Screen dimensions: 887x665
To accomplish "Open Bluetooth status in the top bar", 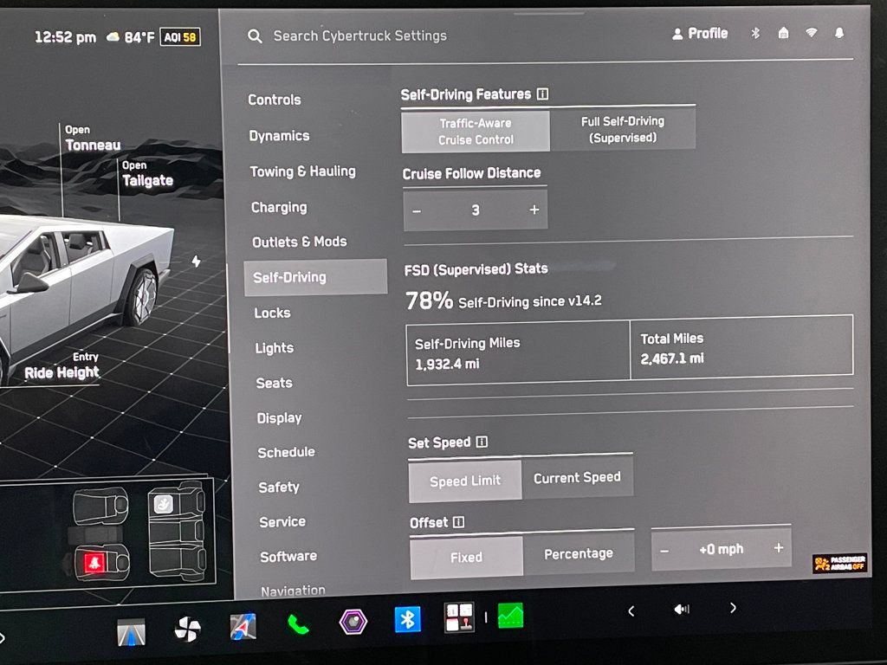I will [755, 34].
